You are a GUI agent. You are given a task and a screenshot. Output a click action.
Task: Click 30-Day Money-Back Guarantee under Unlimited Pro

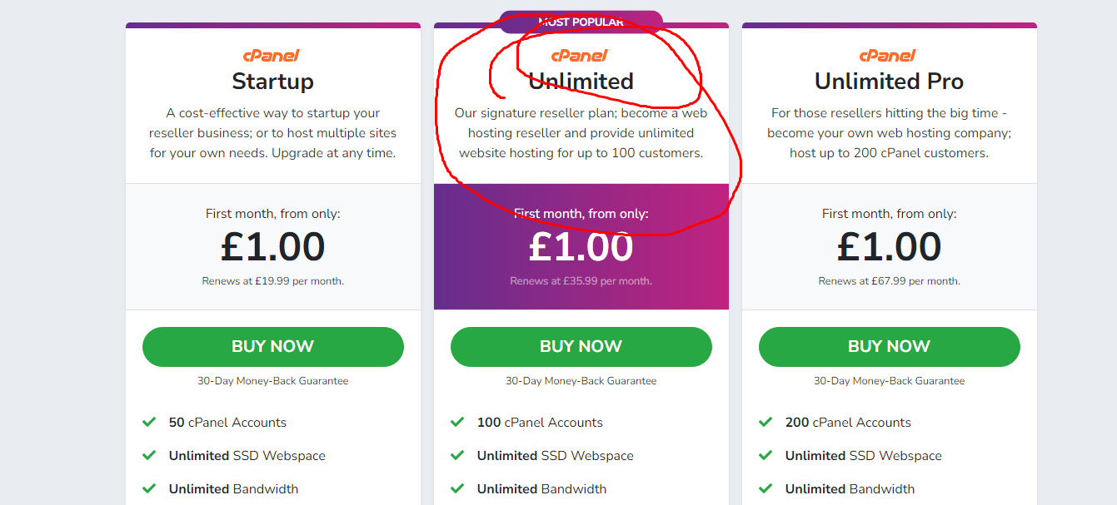890,381
